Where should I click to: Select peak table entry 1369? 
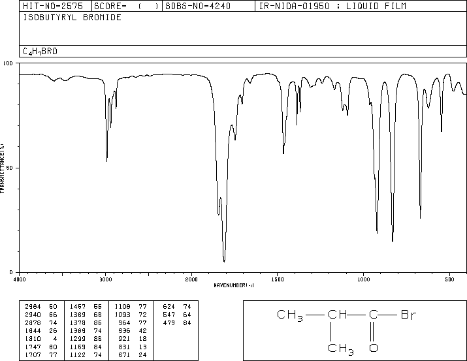(x=78, y=330)
